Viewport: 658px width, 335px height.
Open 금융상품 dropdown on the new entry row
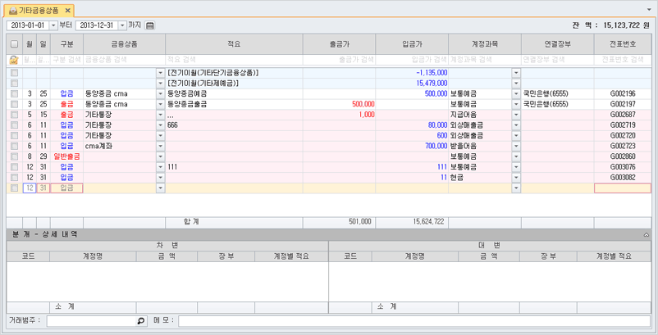[160, 188]
